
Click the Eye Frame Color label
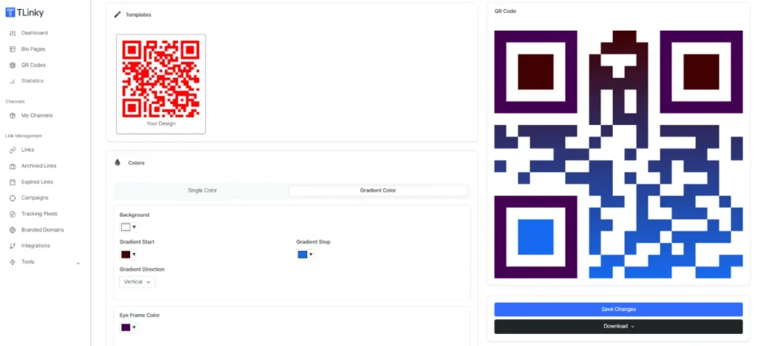[x=140, y=315]
